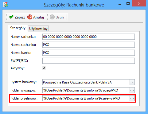Minimize the Rachunki bankowe window

(x=120, y=4)
